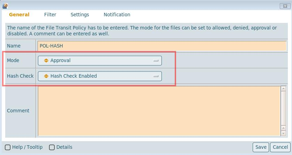Click the orange arrows icon beside Hash Check Enabled
This screenshot has height=155, width=292.
point(46,76)
